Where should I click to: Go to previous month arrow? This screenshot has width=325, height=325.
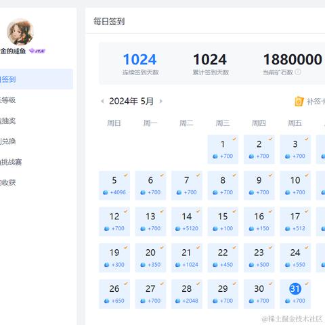[x=102, y=101]
